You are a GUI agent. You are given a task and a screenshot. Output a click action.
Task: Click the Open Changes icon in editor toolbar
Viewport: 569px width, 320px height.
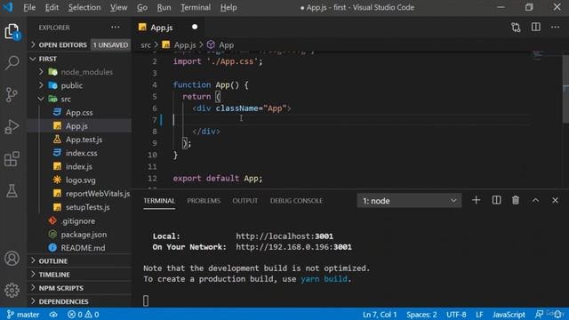[516, 28]
